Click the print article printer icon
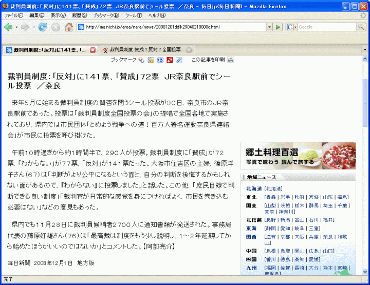Image resolution: width=370 pixels, height=285 pixels. click(231, 60)
